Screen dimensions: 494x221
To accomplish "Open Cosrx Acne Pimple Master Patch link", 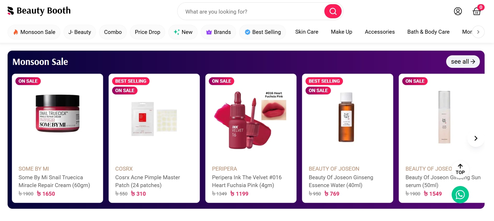I will click(x=147, y=181).
